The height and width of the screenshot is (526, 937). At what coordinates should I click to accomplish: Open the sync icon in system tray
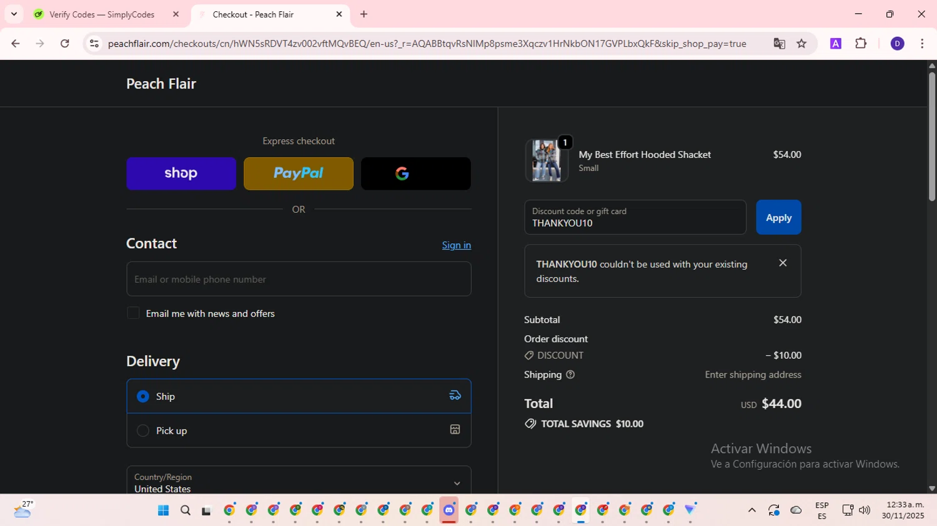774,510
